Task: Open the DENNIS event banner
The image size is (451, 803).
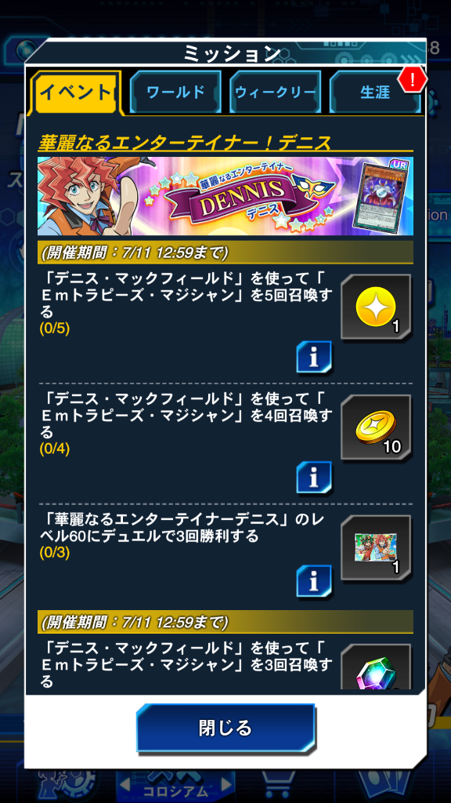Action: (225, 196)
